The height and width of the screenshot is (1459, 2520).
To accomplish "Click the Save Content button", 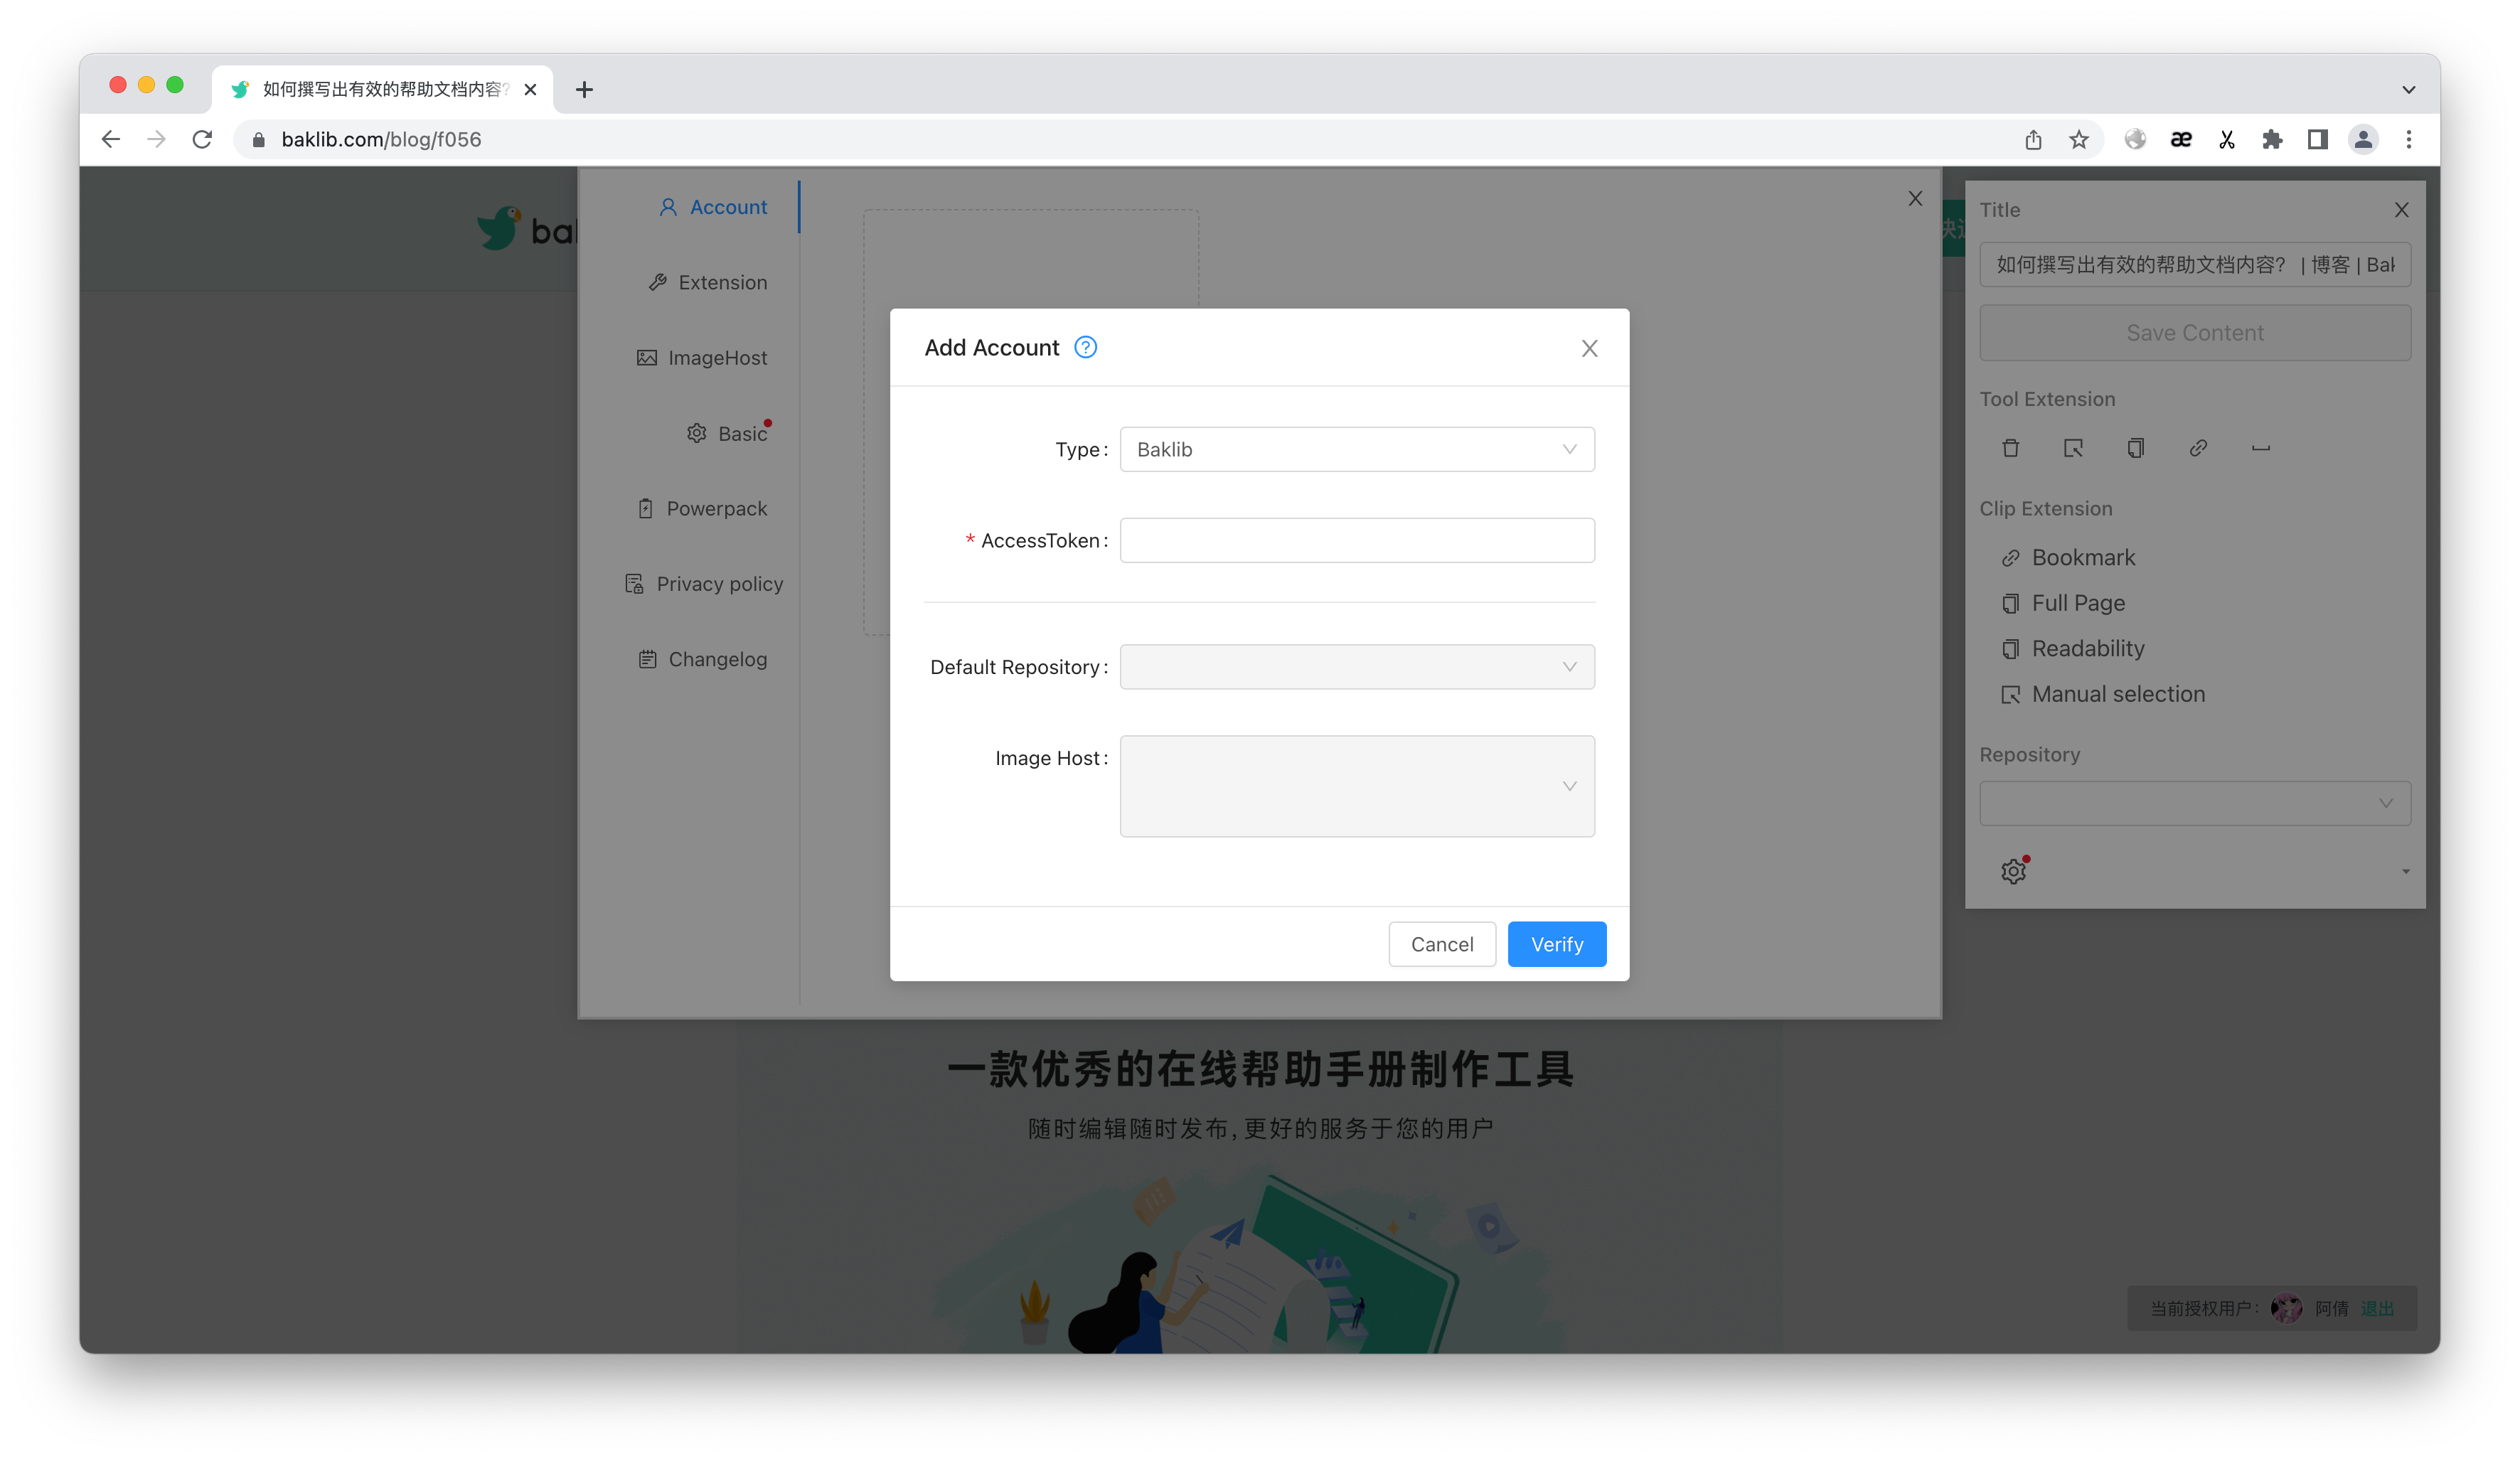I will [2195, 333].
